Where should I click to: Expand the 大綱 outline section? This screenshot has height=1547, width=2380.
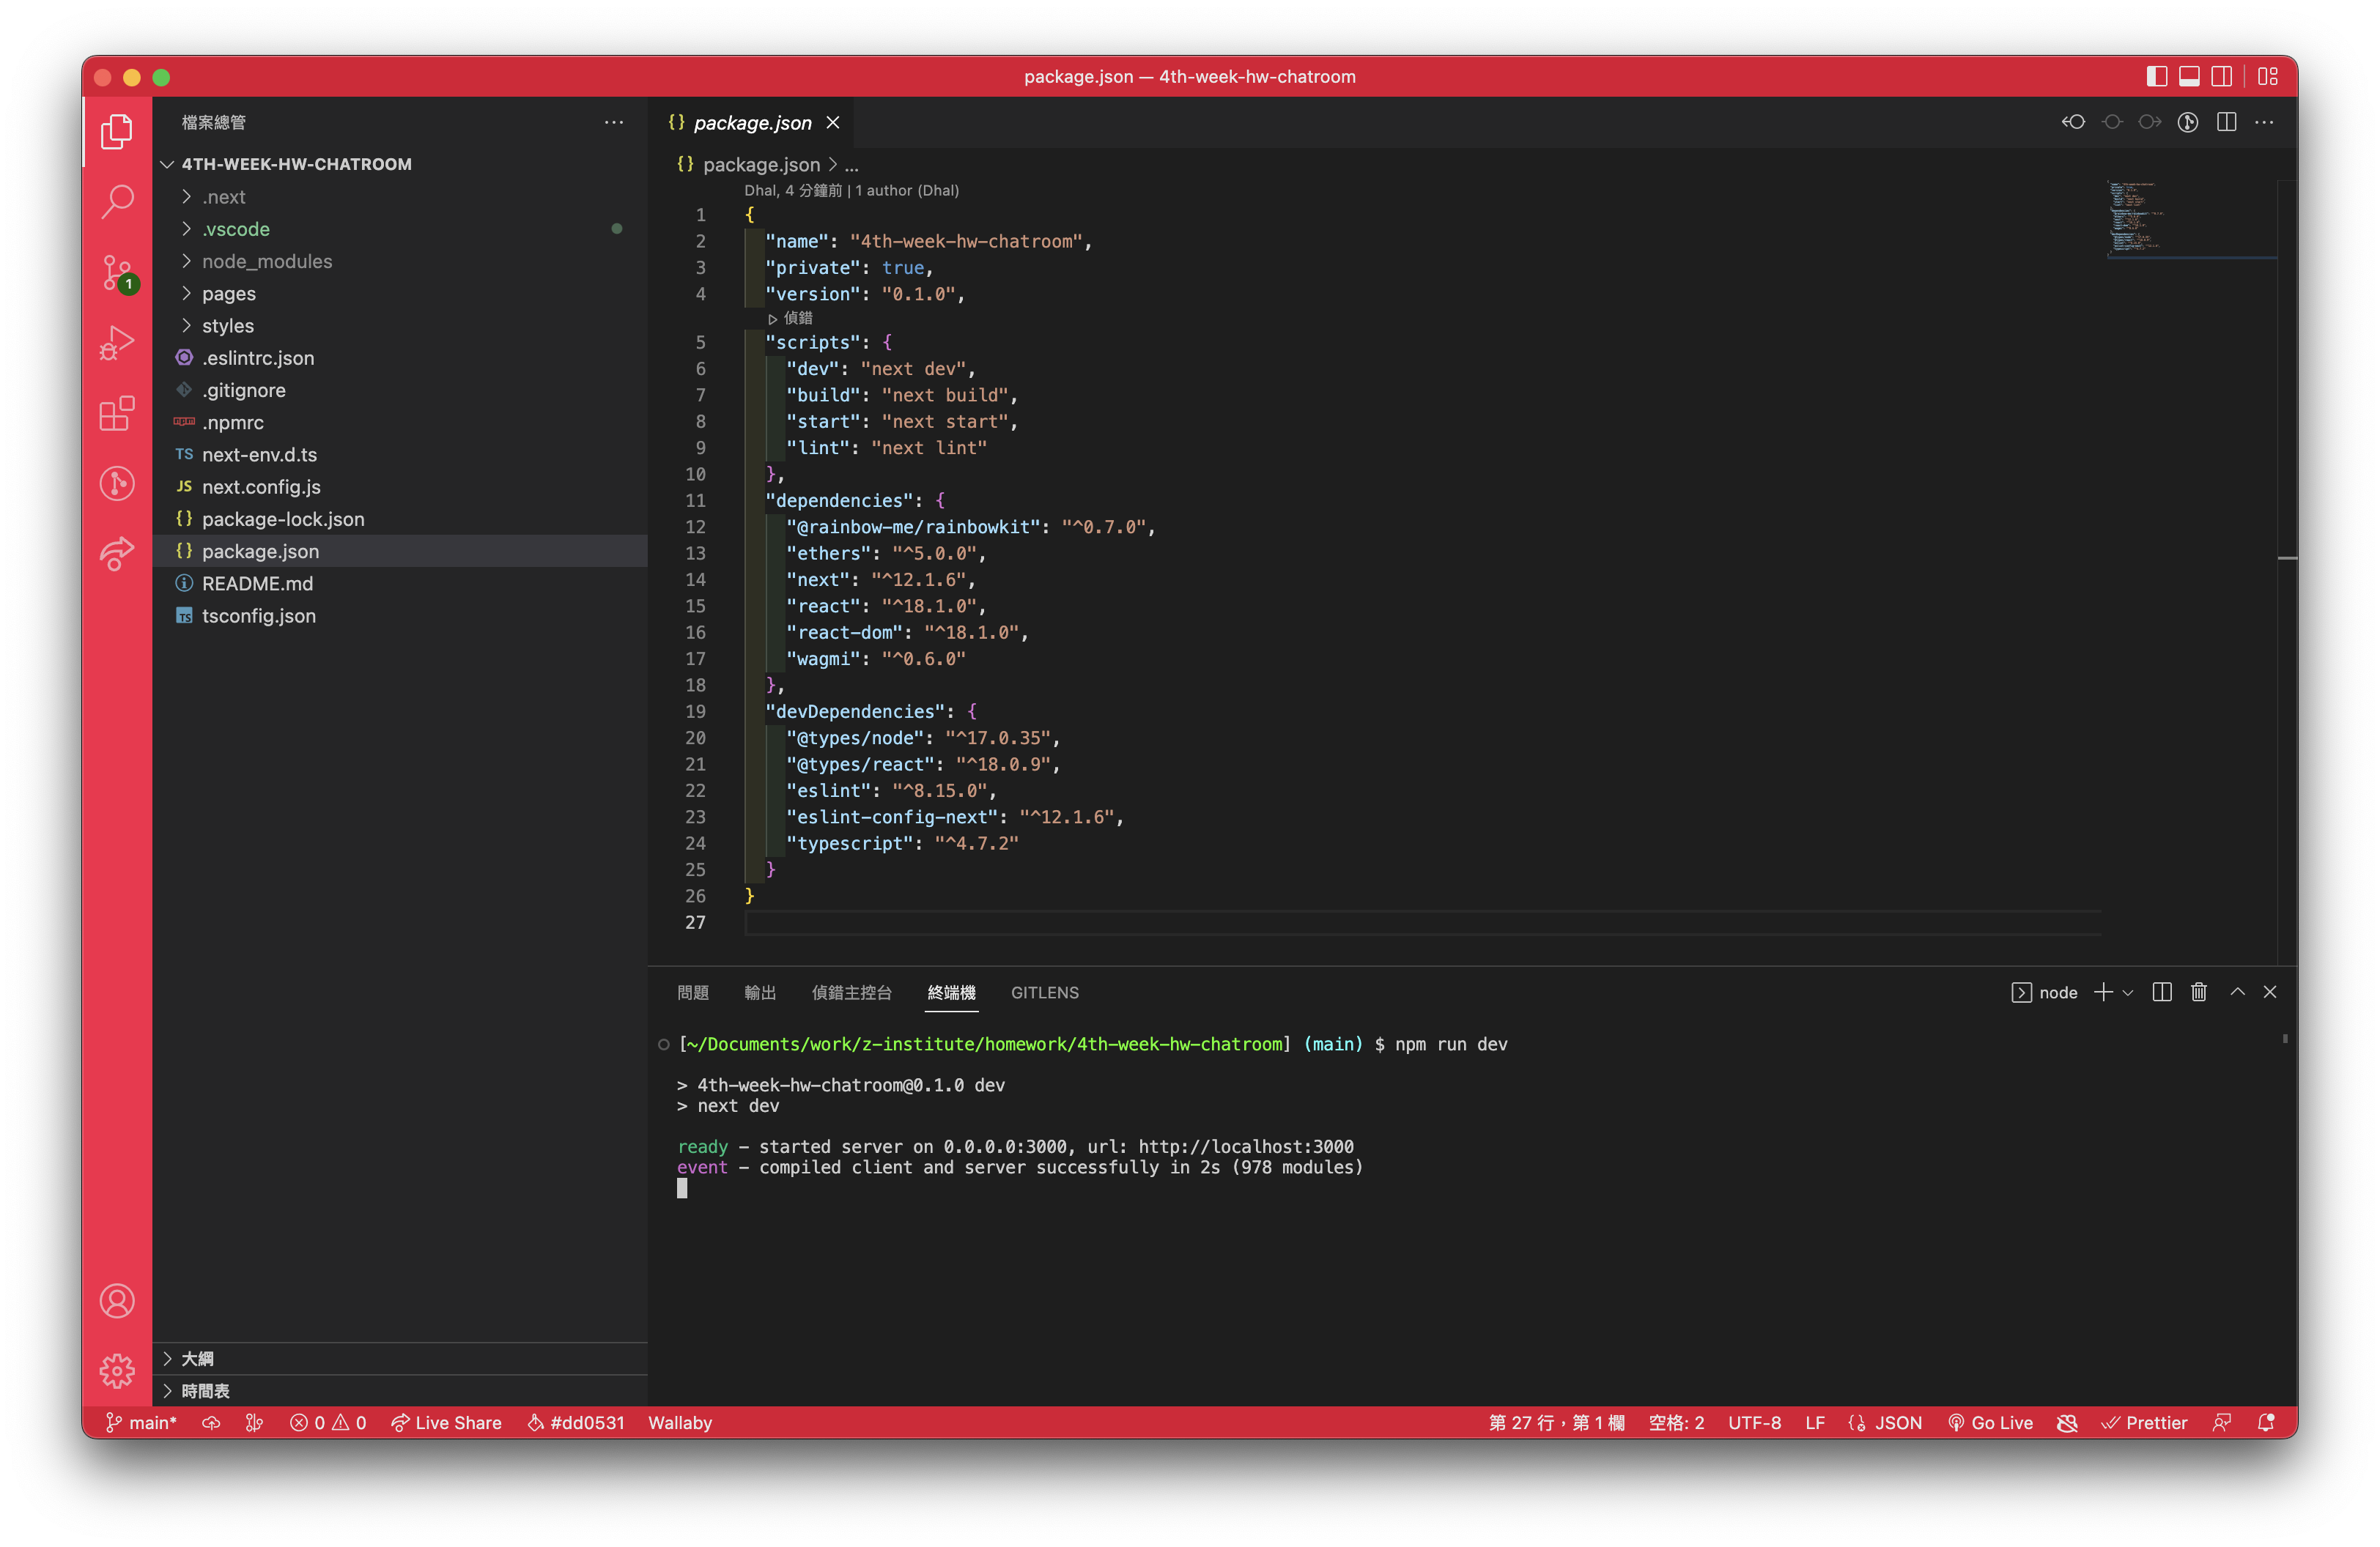coord(197,1358)
